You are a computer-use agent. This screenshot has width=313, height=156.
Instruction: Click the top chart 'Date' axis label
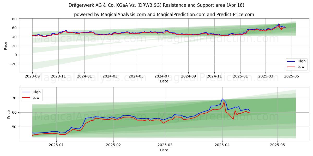point(164,81)
